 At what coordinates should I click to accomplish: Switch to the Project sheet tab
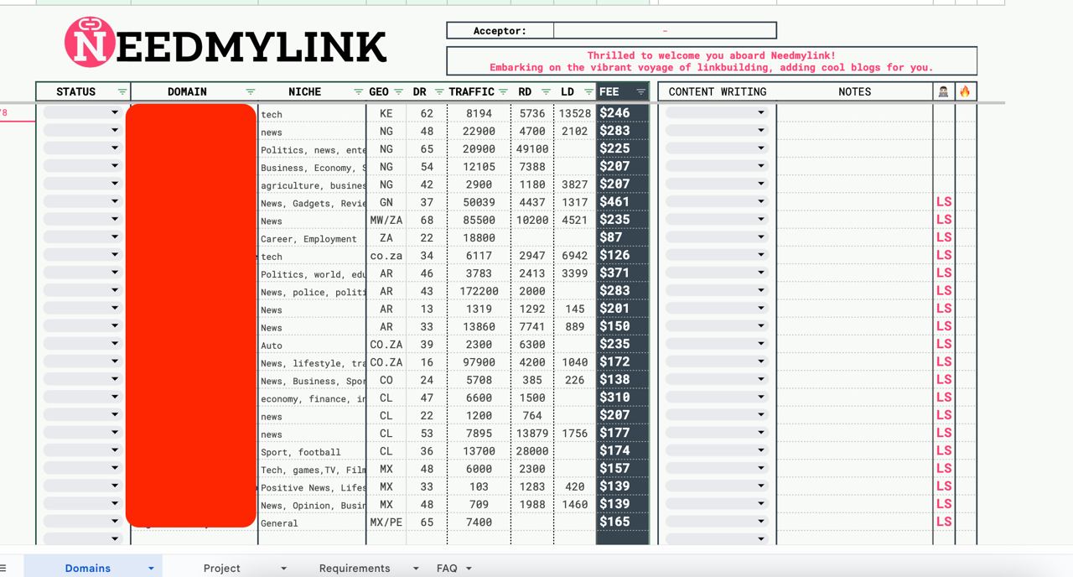pos(222,568)
